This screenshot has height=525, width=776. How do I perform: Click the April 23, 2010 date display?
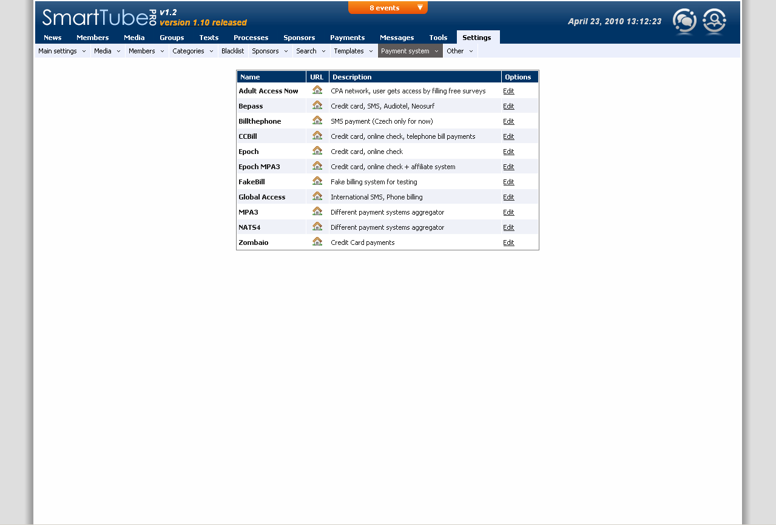(x=615, y=21)
